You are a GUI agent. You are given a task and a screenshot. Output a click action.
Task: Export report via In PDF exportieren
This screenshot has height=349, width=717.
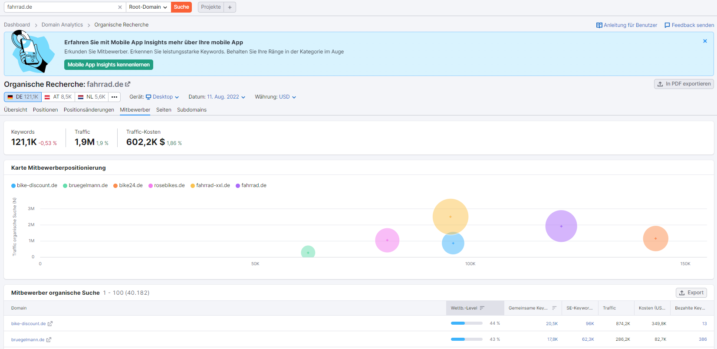684,84
